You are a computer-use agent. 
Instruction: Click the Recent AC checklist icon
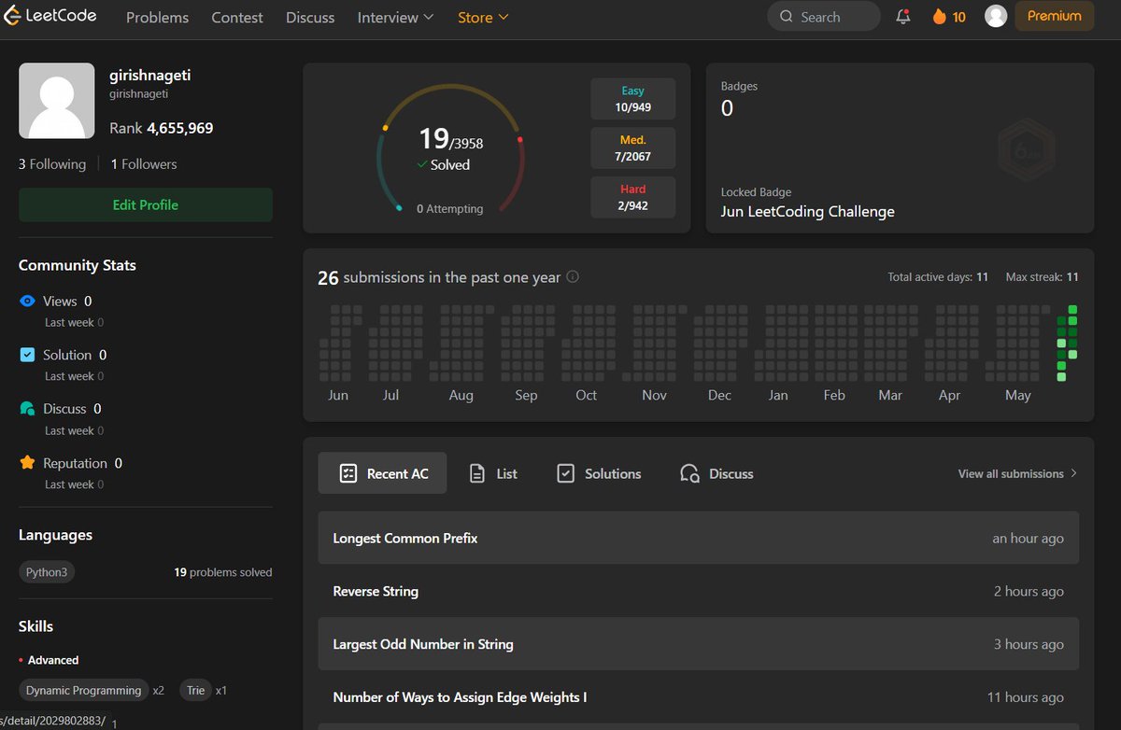348,473
